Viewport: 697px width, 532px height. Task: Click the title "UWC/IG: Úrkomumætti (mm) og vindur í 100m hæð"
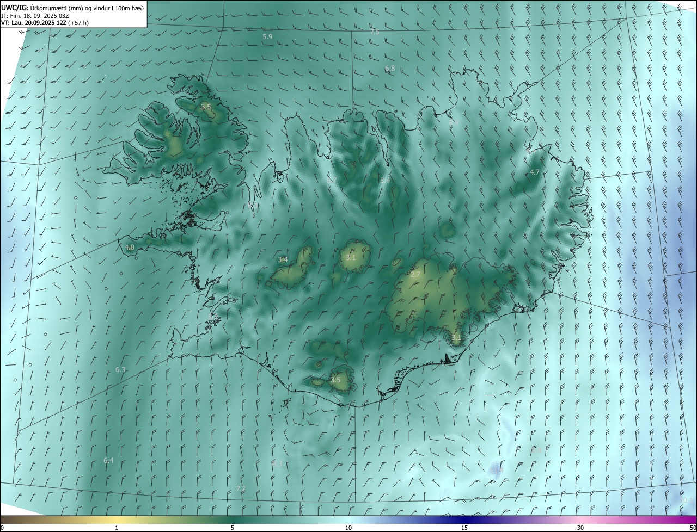pyautogui.click(x=72, y=7)
